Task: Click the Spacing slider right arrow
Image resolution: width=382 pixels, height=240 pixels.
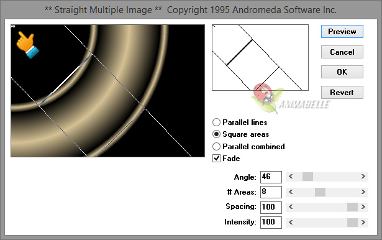Action: click(363, 207)
